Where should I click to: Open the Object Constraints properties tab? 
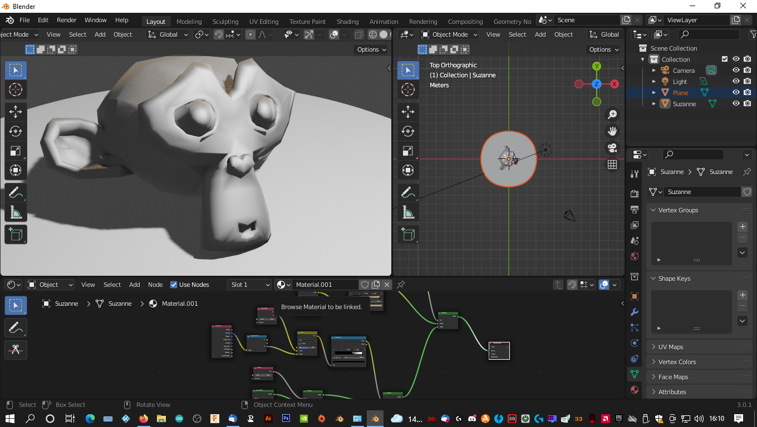tap(635, 359)
